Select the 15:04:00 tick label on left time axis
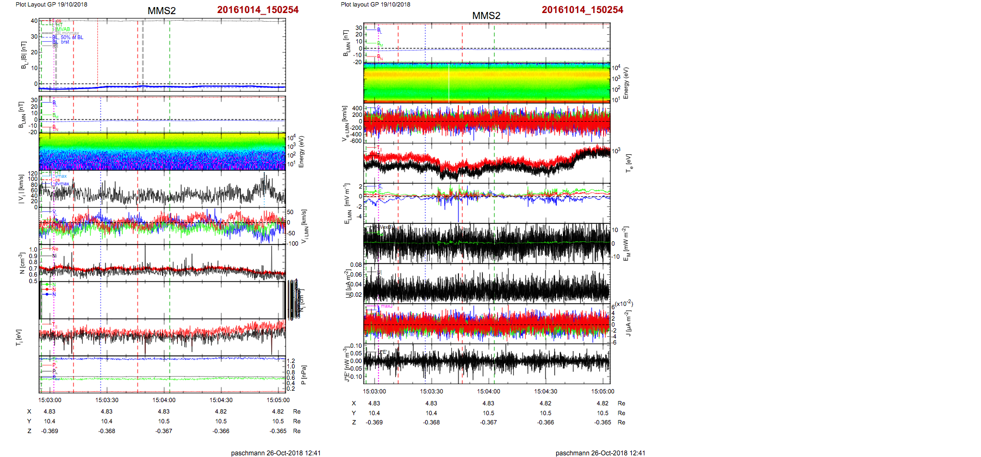The image size is (981, 457). [164, 400]
